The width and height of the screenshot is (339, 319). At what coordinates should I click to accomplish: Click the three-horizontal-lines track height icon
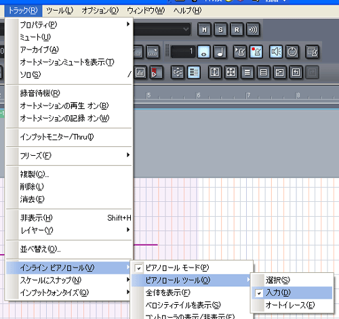pos(247,72)
